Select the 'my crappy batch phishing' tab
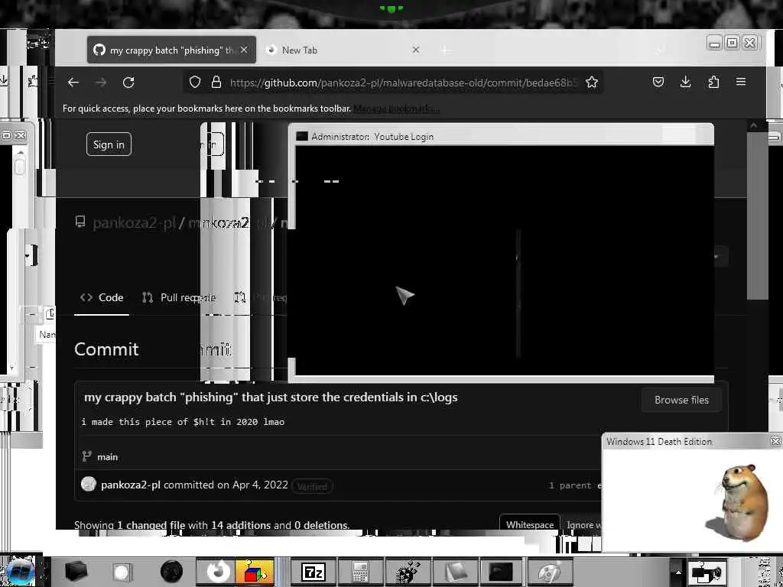 pyautogui.click(x=171, y=50)
